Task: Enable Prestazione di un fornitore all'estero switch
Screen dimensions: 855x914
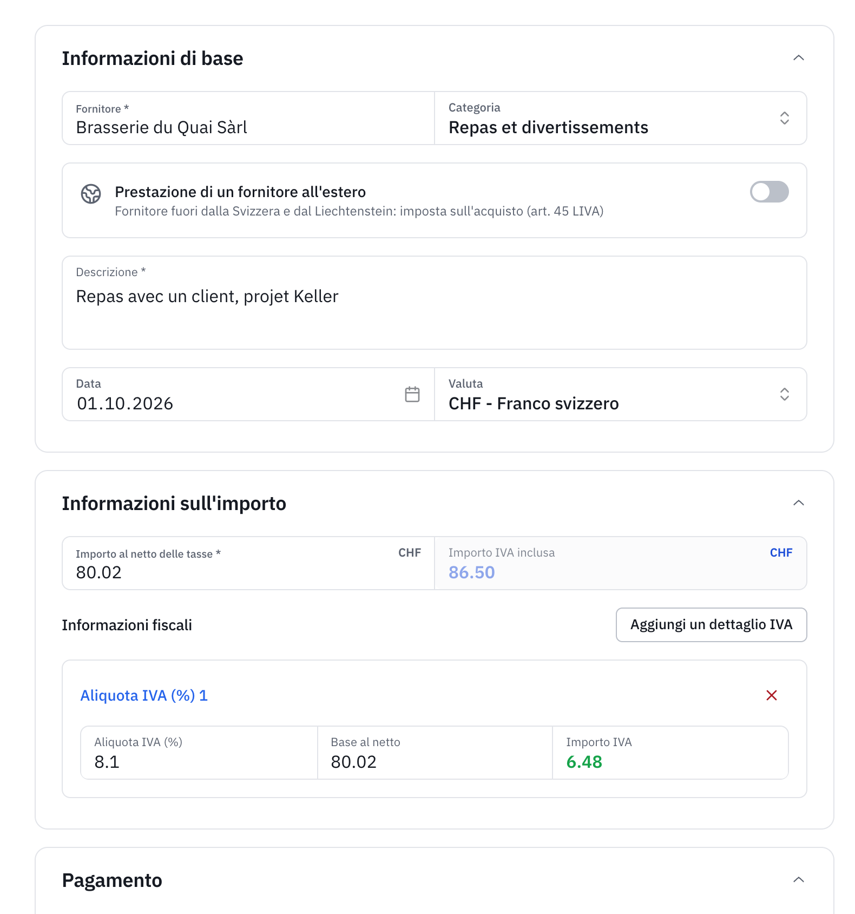Action: pyautogui.click(x=769, y=192)
